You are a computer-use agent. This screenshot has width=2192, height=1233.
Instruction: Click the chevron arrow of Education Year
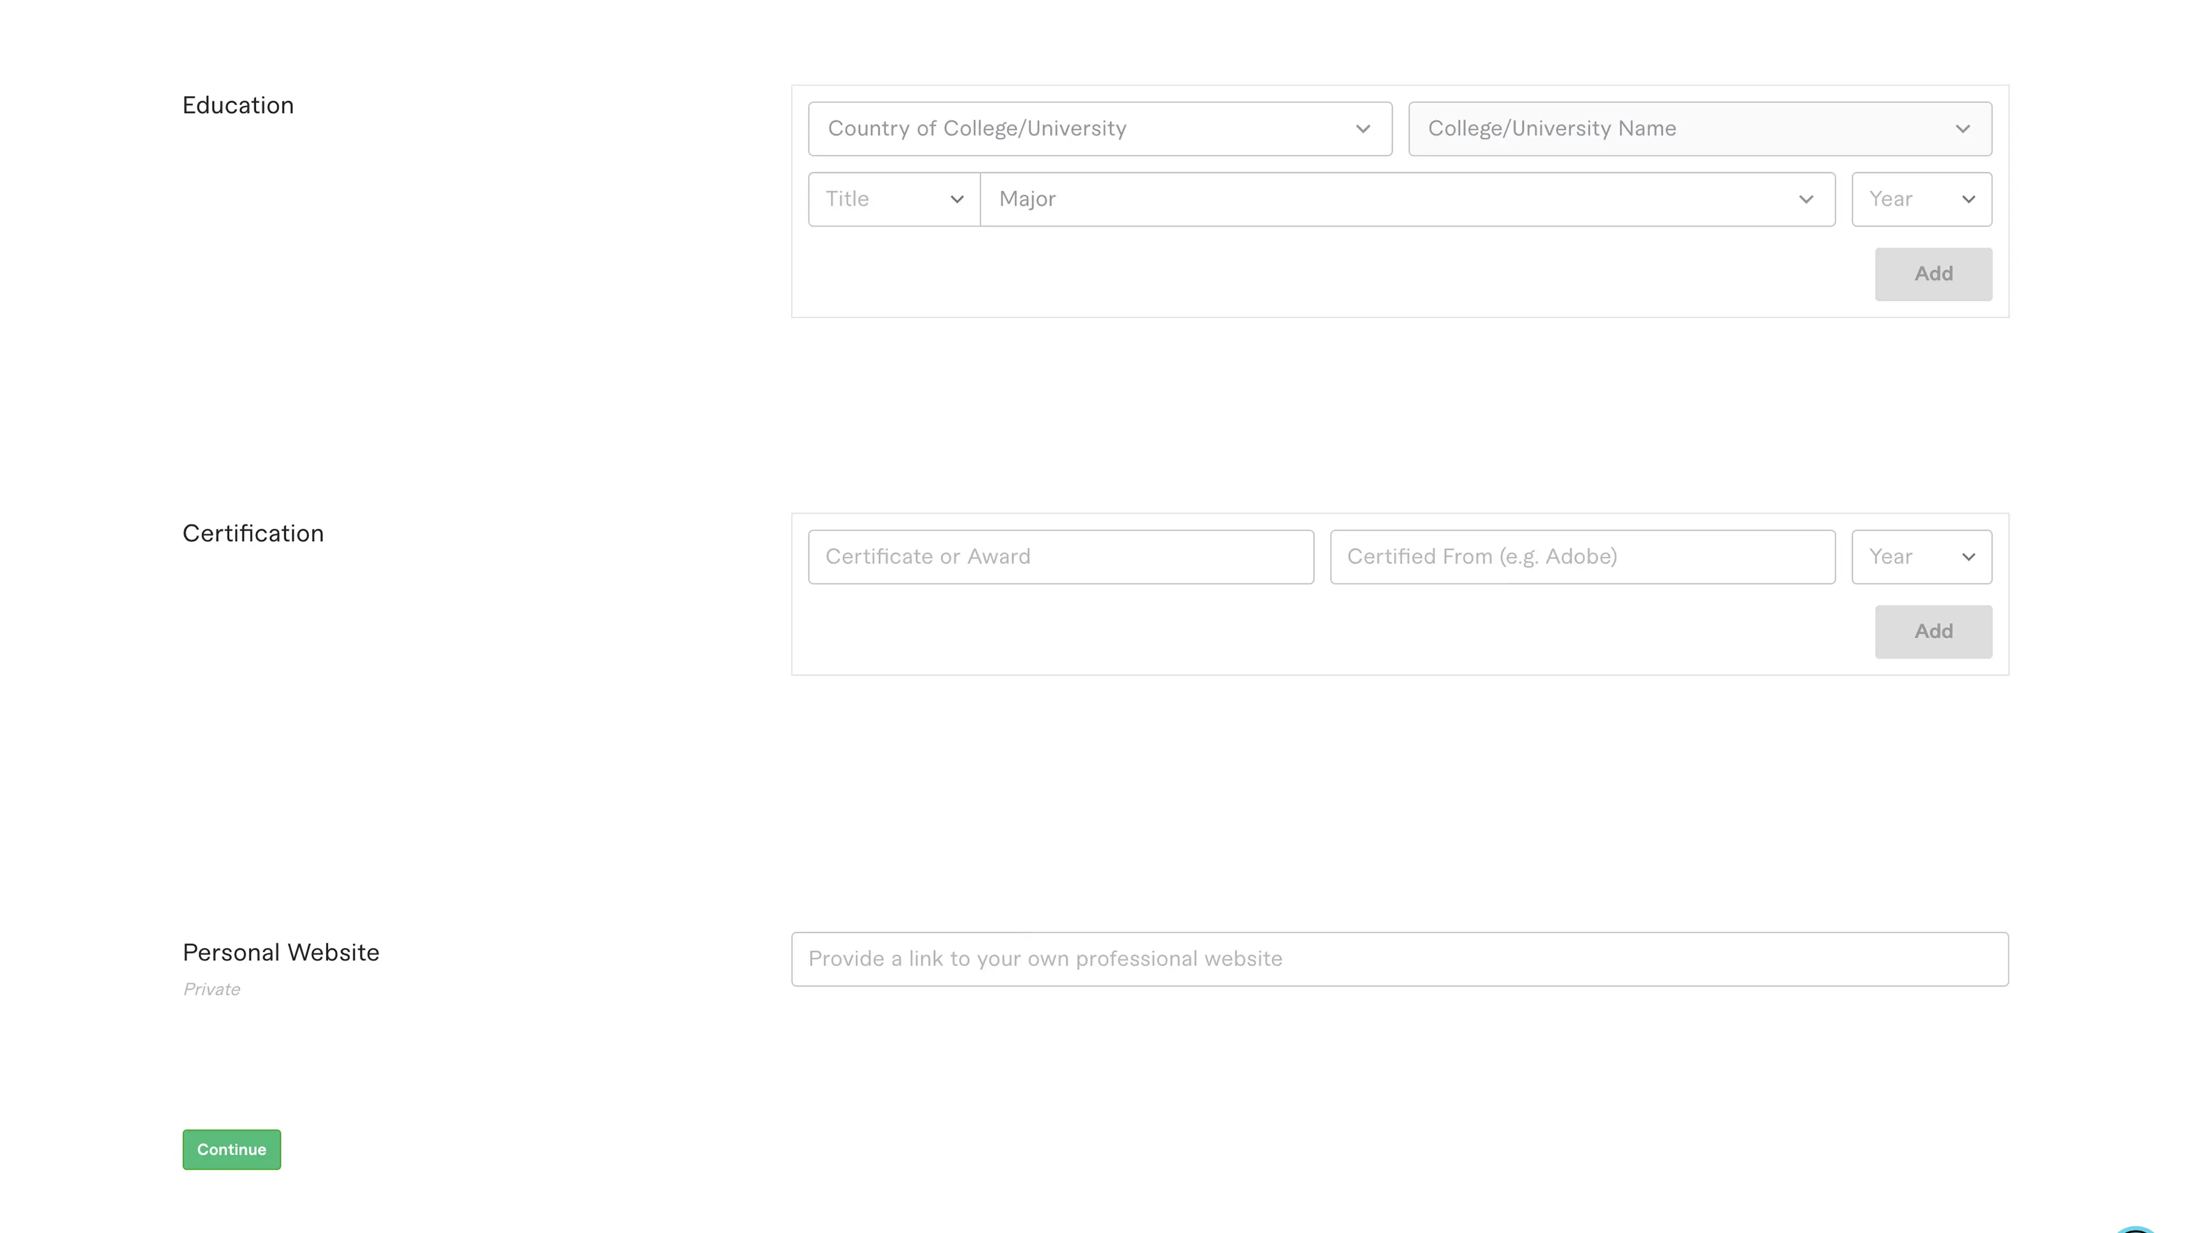coord(1968,200)
